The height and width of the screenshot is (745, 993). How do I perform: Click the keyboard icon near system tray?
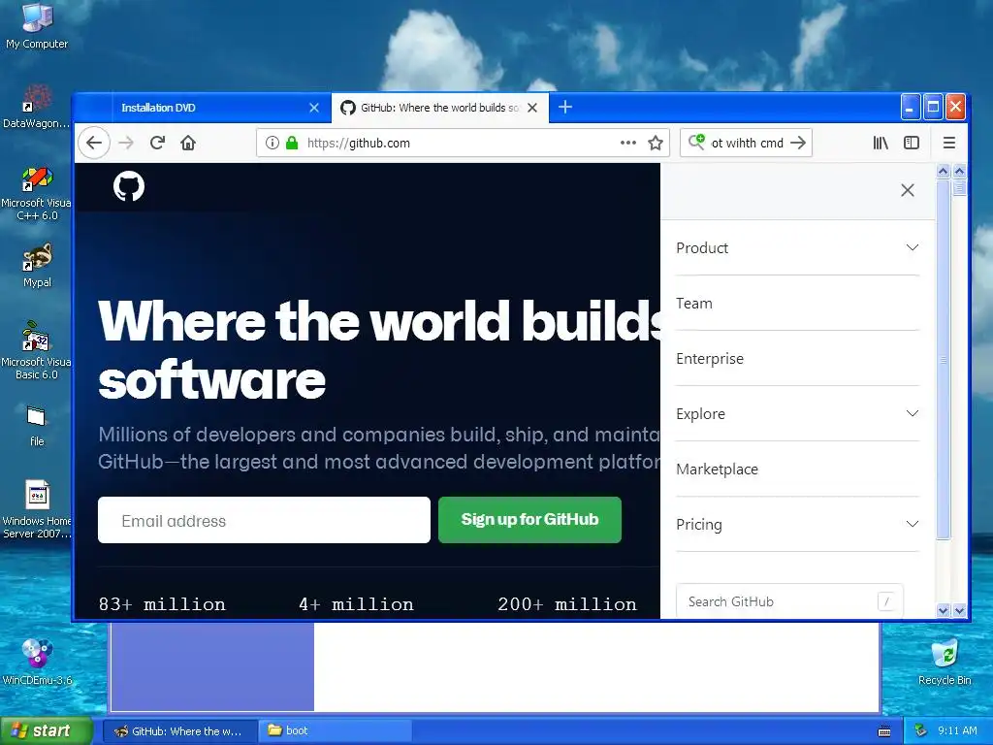pos(884,731)
